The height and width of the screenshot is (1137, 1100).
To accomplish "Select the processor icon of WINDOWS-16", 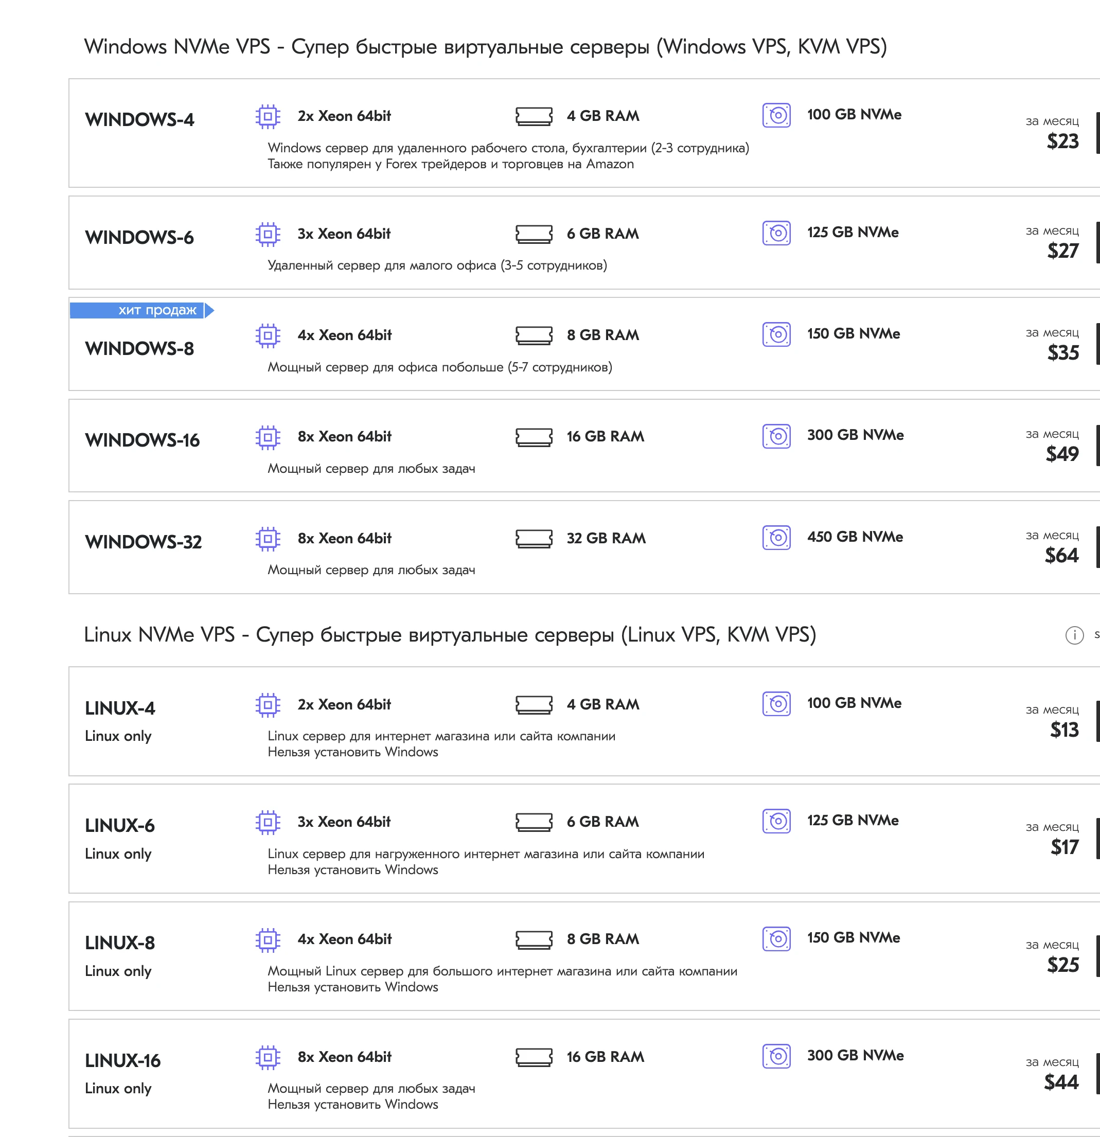I will (x=268, y=436).
